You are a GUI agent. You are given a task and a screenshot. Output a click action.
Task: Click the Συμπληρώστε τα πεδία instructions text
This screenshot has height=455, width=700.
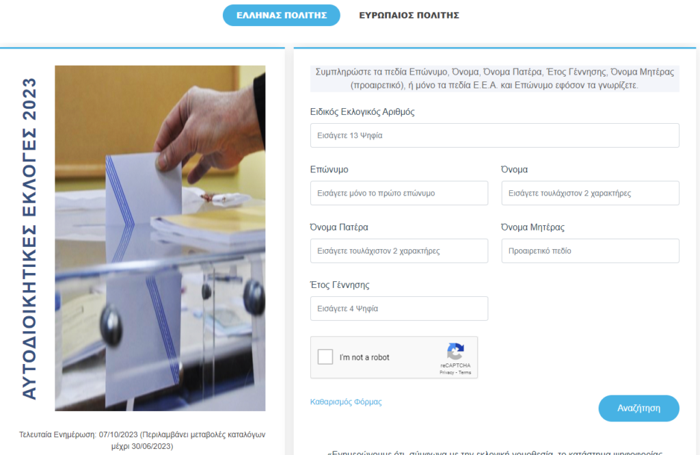pyautogui.click(x=495, y=79)
